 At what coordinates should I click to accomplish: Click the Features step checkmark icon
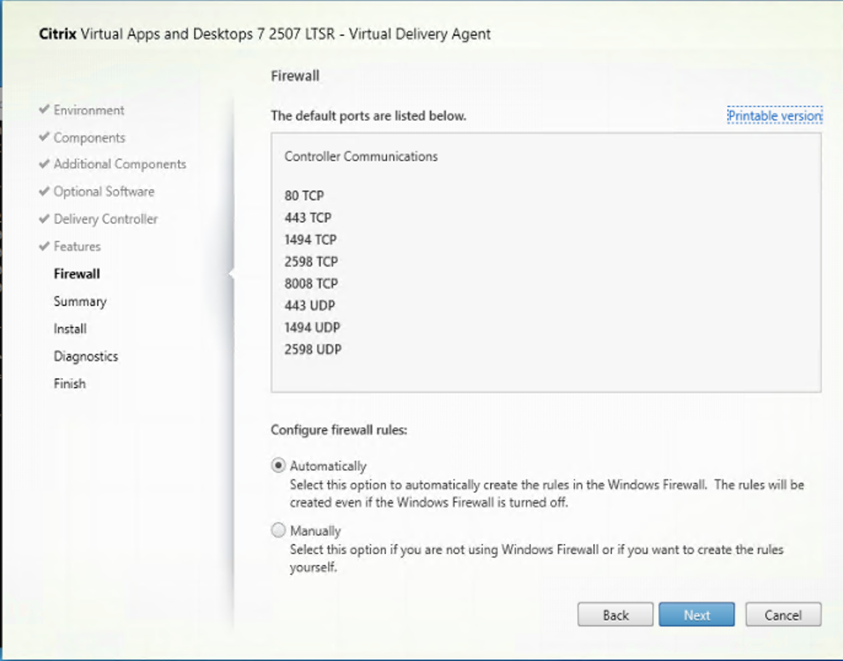pyautogui.click(x=43, y=246)
